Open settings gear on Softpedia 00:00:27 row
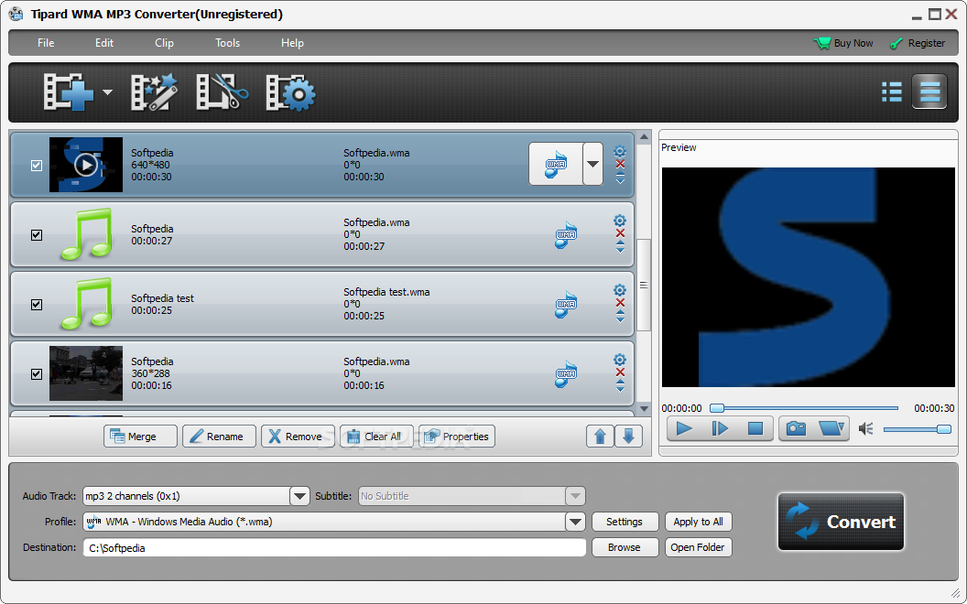Viewport: 967px width, 604px height. [x=620, y=221]
